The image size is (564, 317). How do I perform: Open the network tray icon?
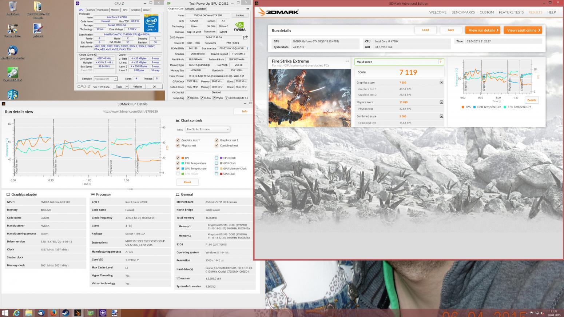[537, 313]
